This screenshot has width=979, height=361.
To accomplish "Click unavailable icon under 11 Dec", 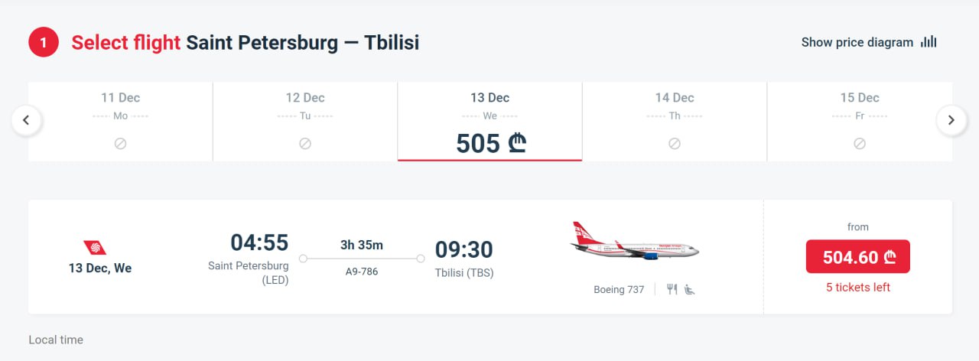I will click(x=120, y=143).
